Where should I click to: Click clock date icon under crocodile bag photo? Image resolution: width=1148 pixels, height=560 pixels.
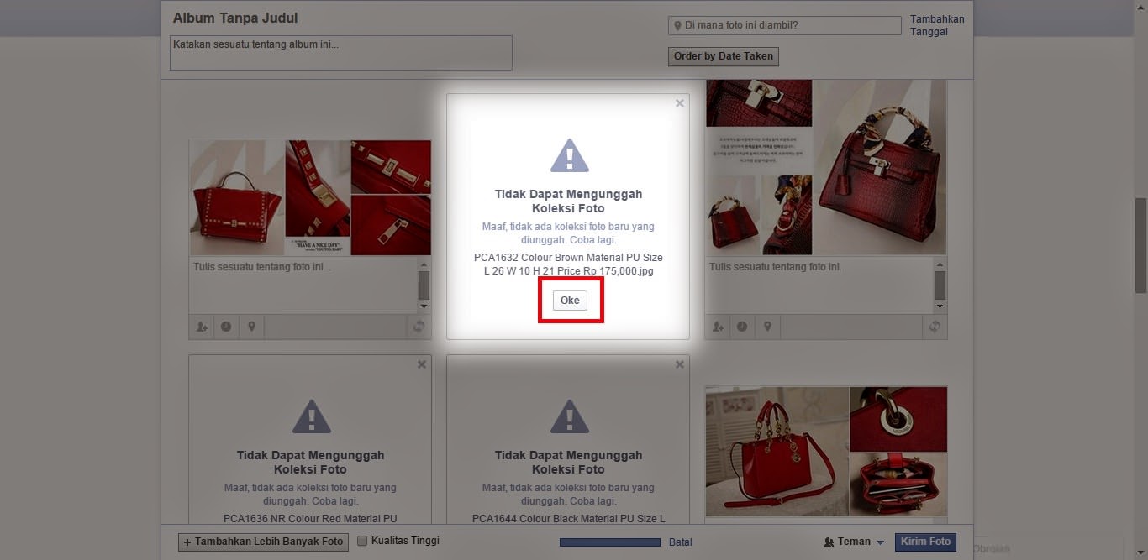742,327
